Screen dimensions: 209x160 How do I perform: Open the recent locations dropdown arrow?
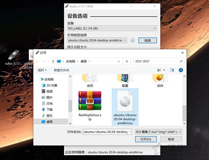click(x=48, y=61)
